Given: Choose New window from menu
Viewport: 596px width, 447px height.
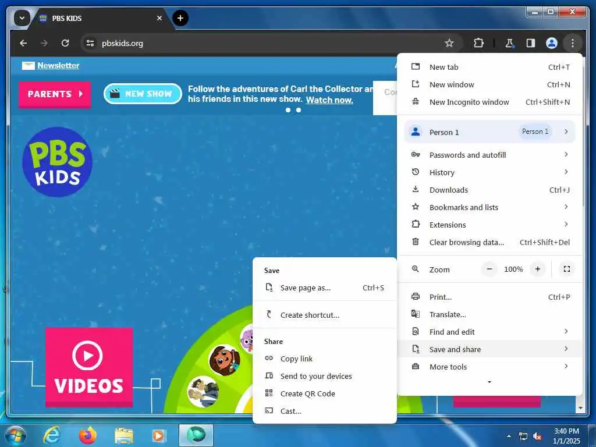Looking at the screenshot, I should (x=489, y=84).
